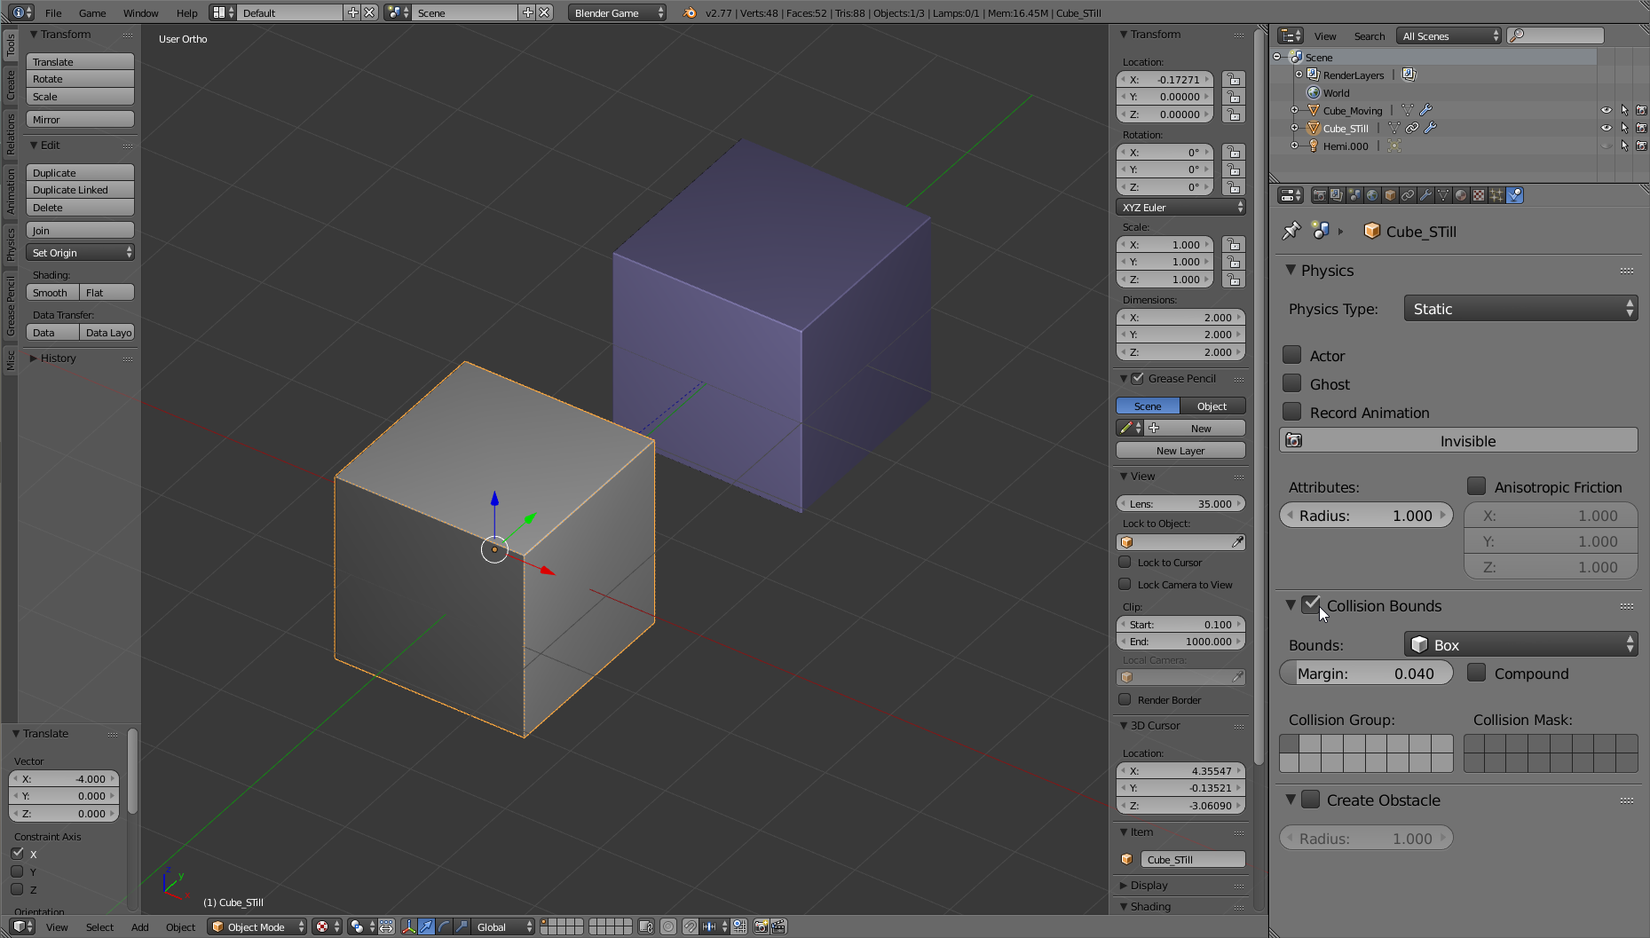Toggle the 3D manipulator widget in the viewport header
Viewport: 1650px width, 938px height.
pyautogui.click(x=408, y=926)
